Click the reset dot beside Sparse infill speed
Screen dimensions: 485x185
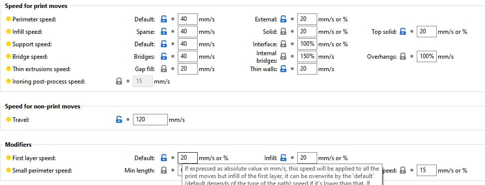click(x=173, y=31)
